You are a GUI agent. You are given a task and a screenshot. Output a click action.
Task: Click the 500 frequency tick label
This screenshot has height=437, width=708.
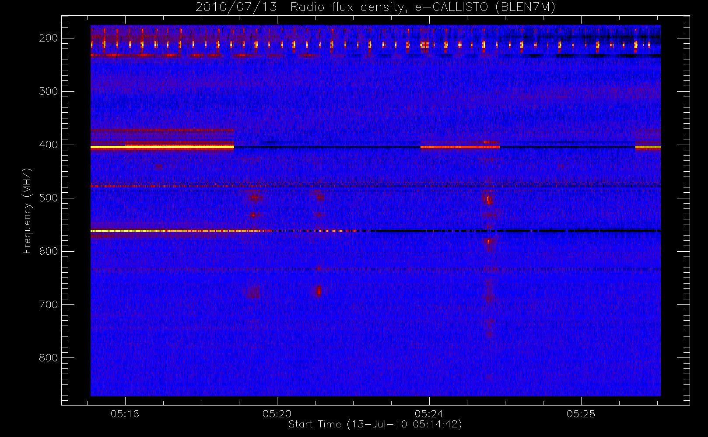[49, 198]
